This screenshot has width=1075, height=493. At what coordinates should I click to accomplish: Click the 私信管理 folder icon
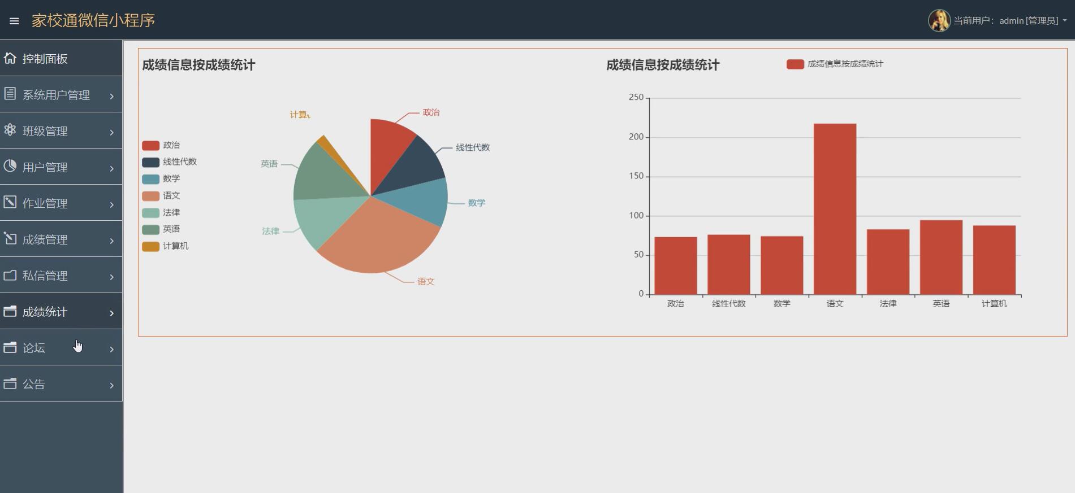(10, 275)
